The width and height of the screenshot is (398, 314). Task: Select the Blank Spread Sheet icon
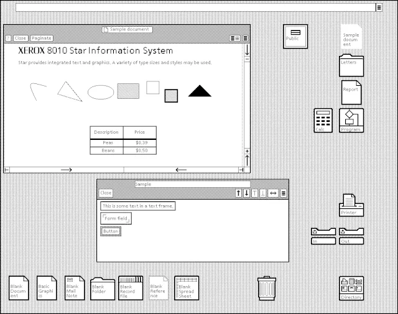[x=187, y=288]
